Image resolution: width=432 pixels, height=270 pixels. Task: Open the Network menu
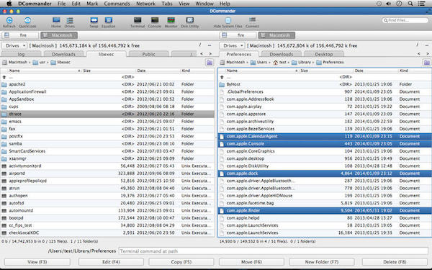point(145,4)
